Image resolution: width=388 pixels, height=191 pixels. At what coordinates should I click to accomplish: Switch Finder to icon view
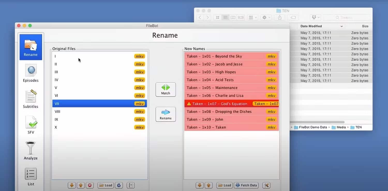tap(218, 18)
